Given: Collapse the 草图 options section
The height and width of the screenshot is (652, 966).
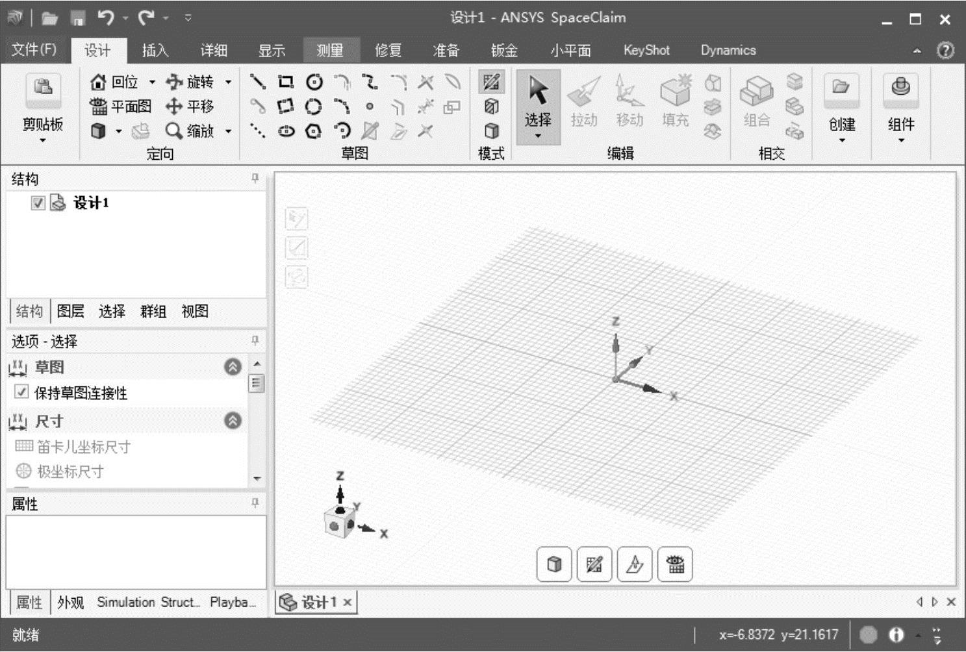Looking at the screenshot, I should [233, 367].
